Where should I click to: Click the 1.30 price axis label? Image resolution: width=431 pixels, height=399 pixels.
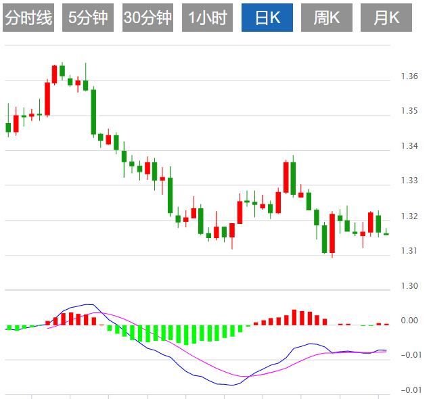pos(408,286)
